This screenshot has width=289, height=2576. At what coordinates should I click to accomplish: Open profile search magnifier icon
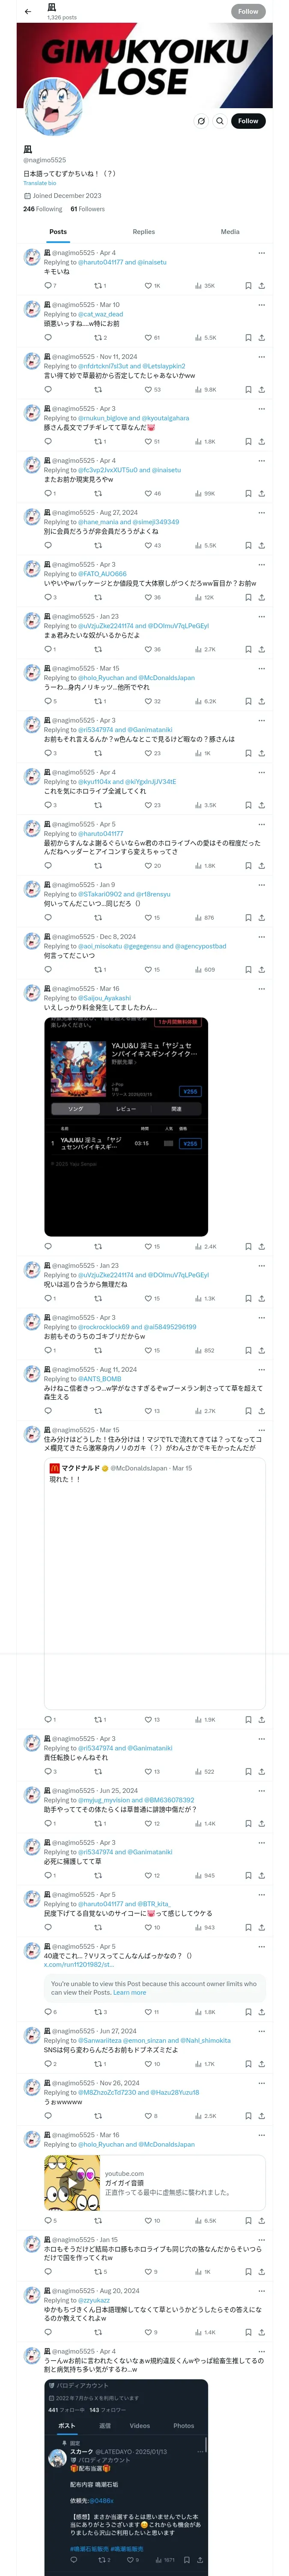point(220,120)
